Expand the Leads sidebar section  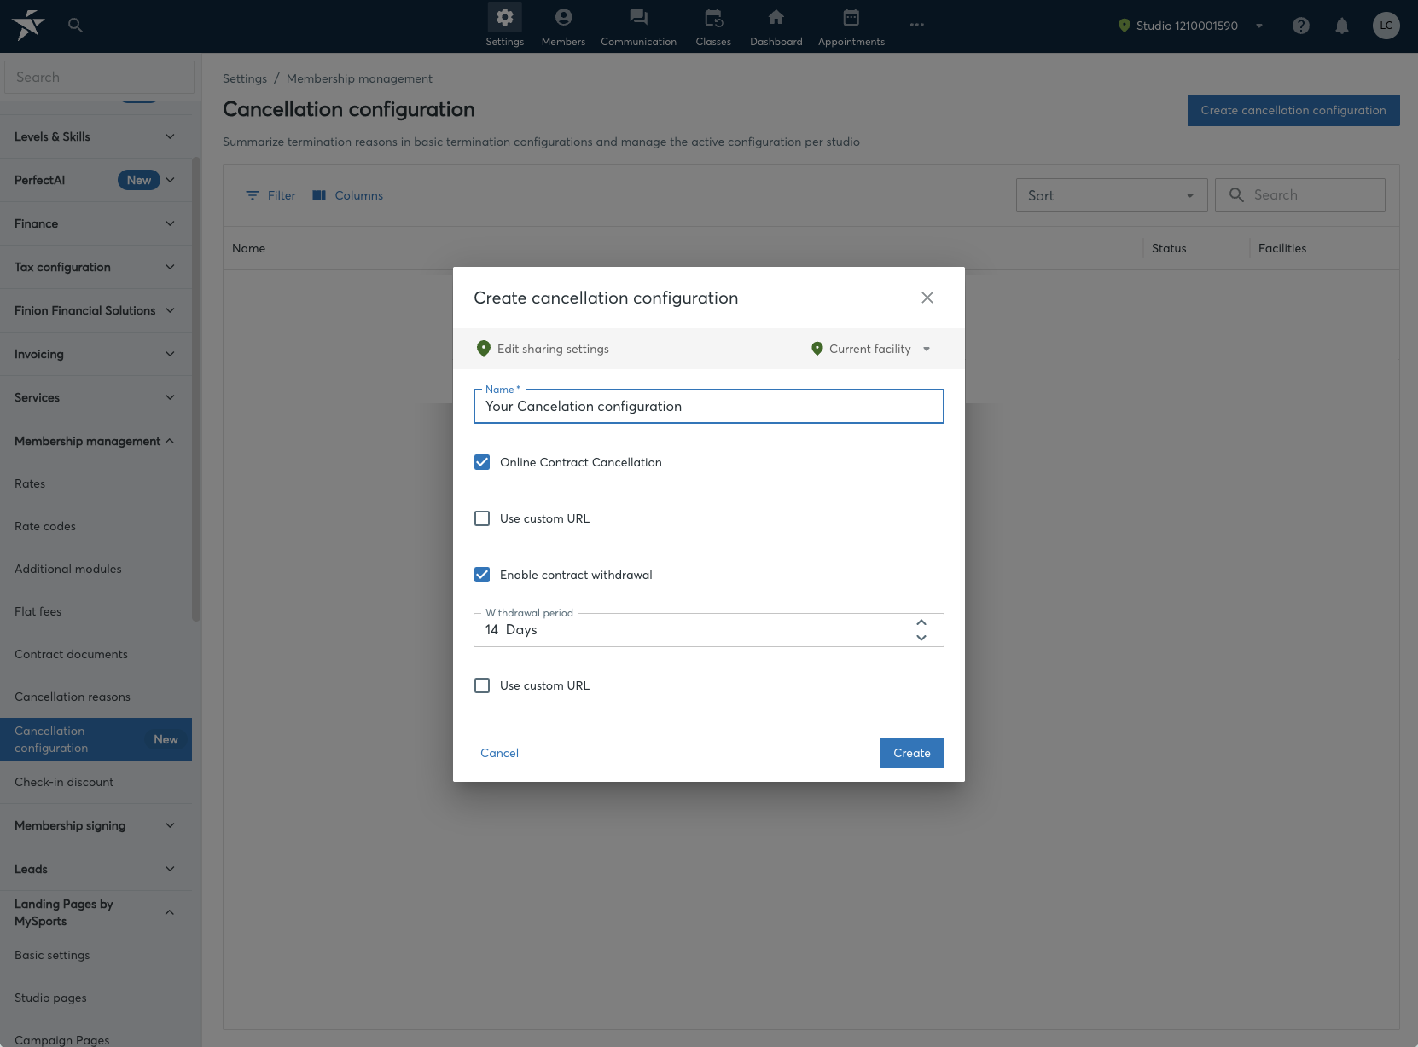(x=96, y=869)
